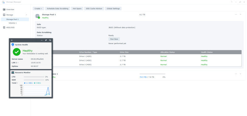Click the uptime value 00:08:07

pos(35,66)
